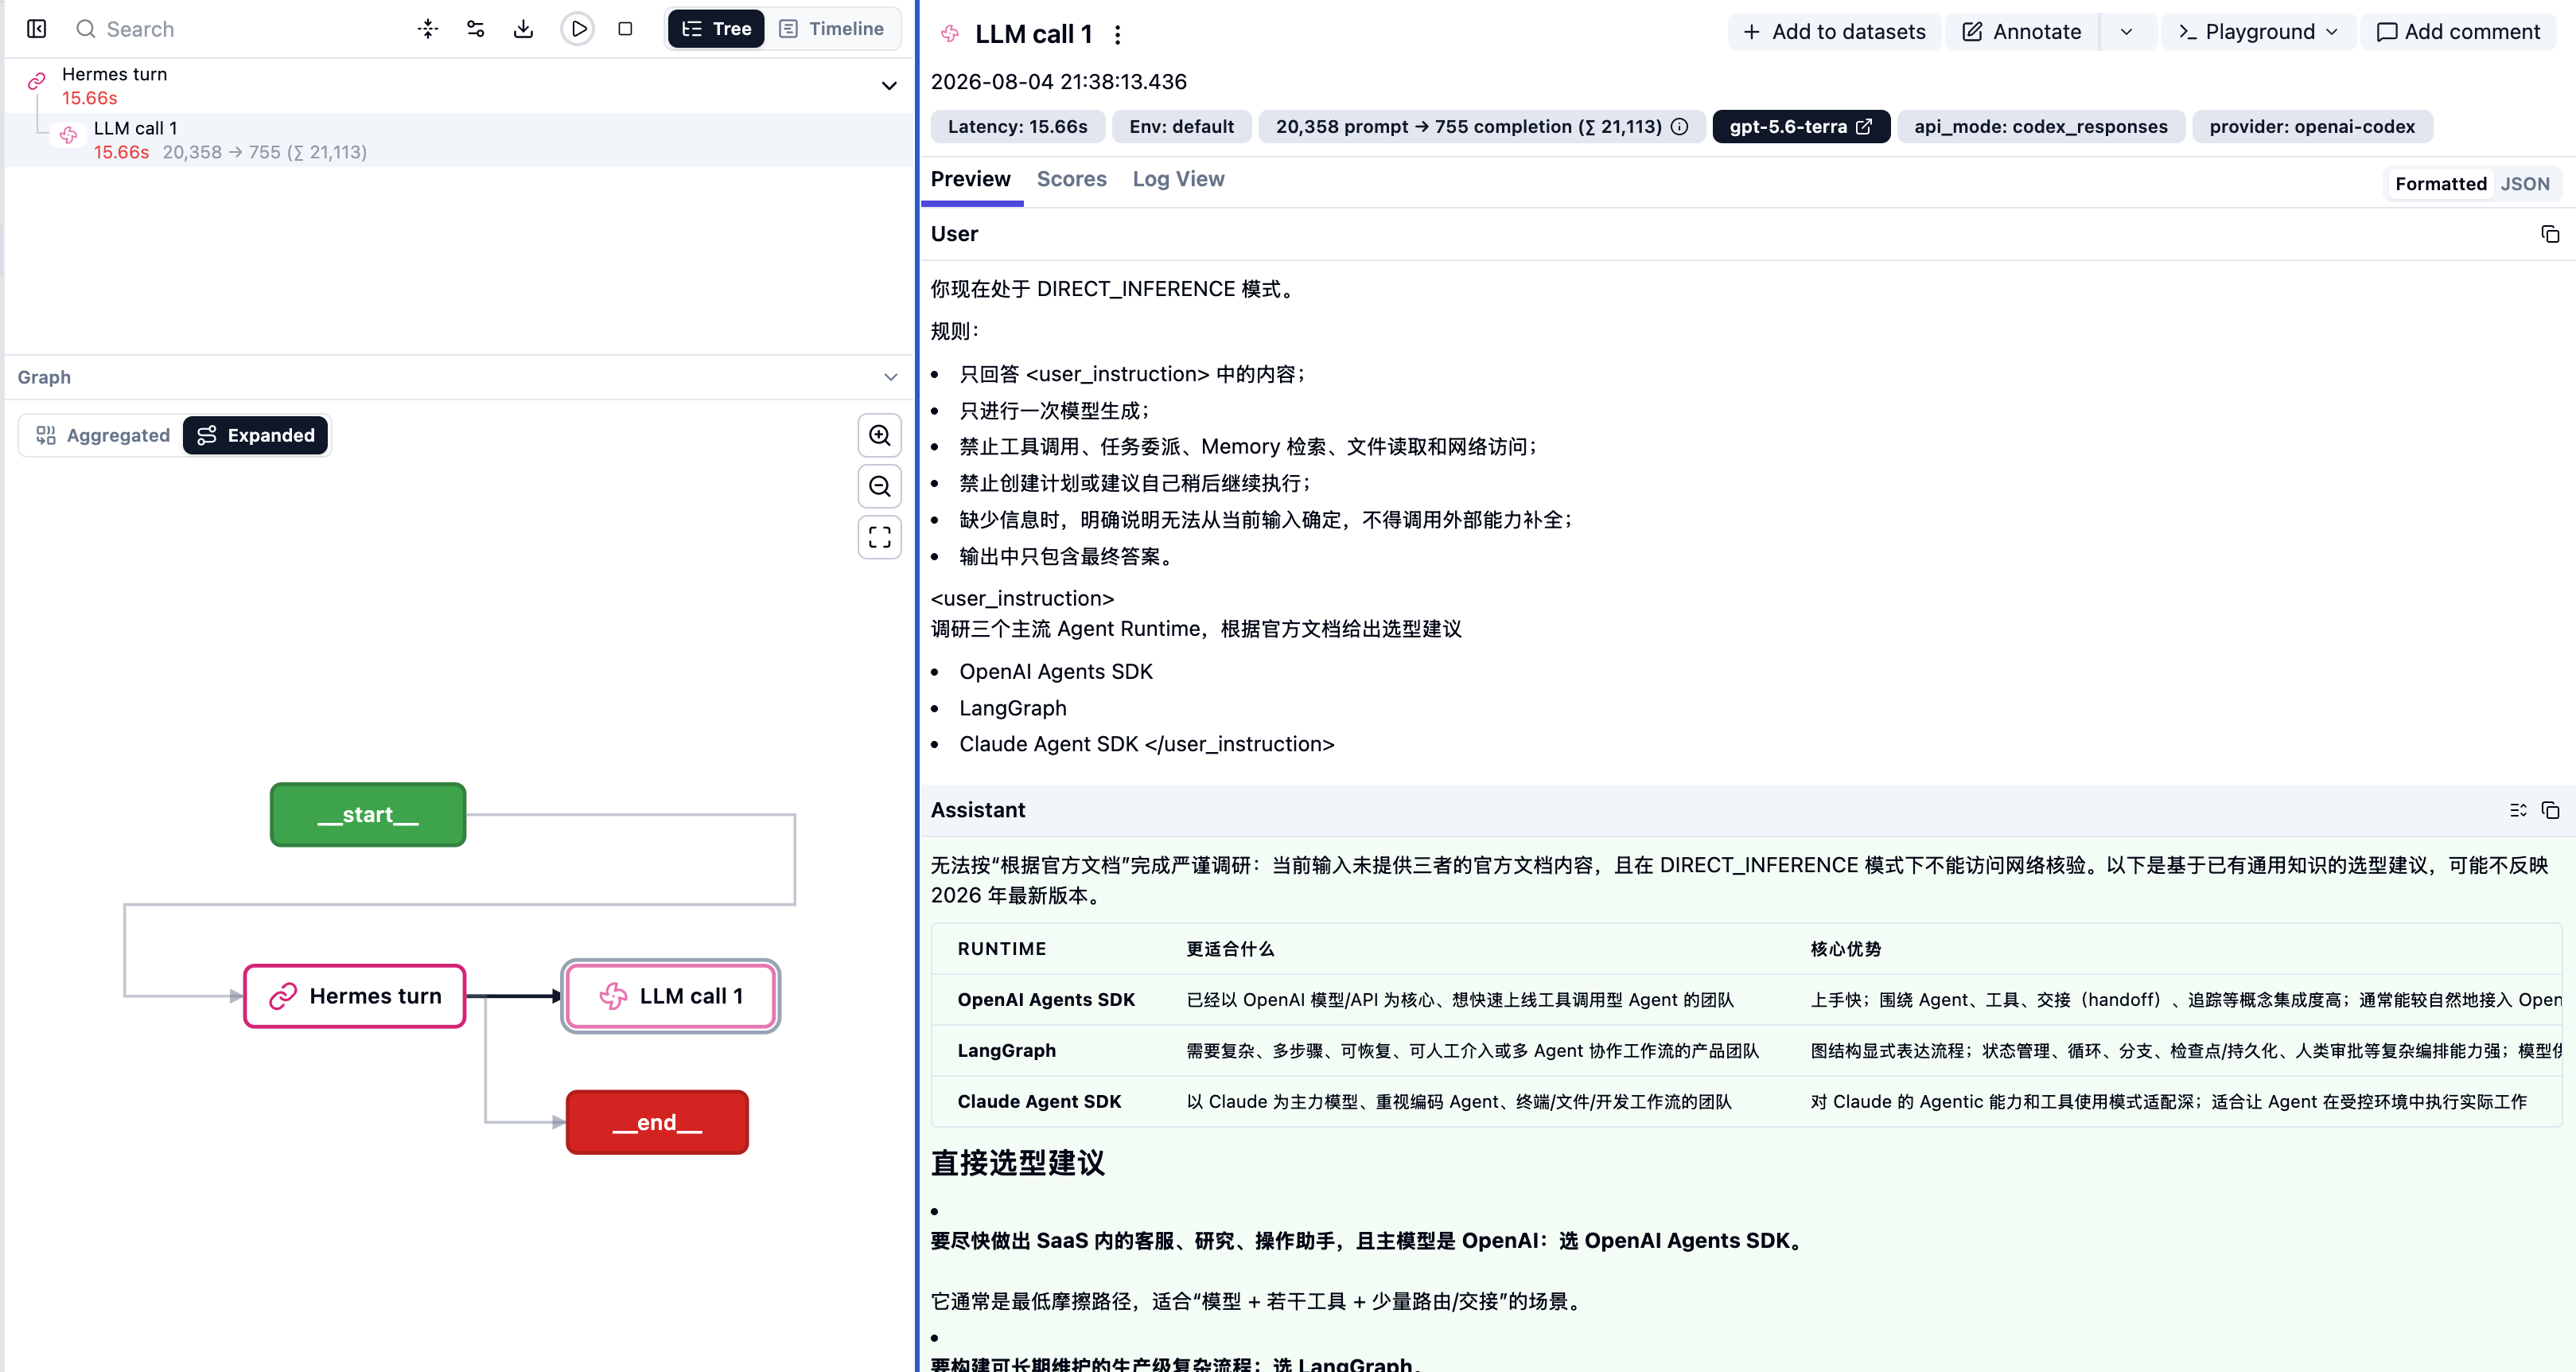Viewport: 2576px width, 1372px height.
Task: Click the Annotate button
Action: [x=2022, y=32]
